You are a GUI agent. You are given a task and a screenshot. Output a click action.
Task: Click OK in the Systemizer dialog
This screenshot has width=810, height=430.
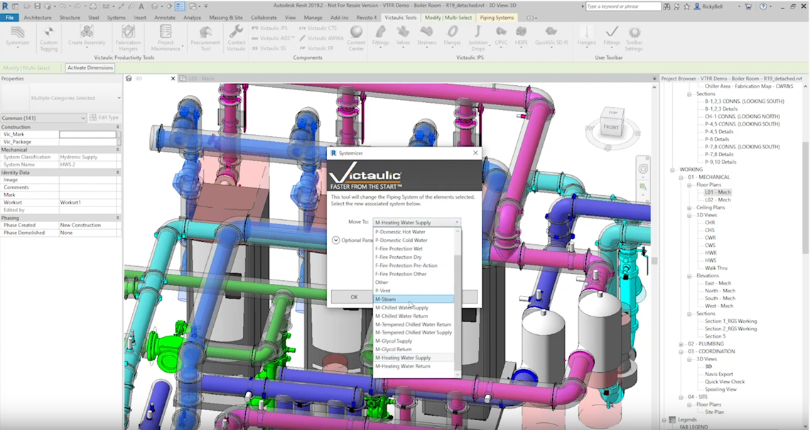(353, 297)
